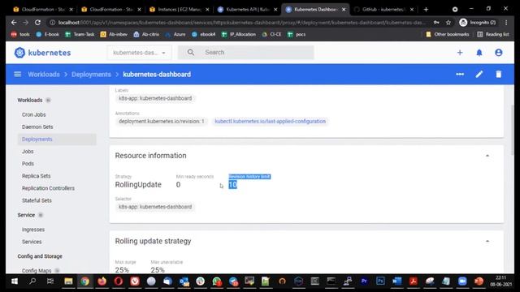This screenshot has width=520, height=292.
Task: Click the password key icon in address bar
Action: [x=436, y=23]
